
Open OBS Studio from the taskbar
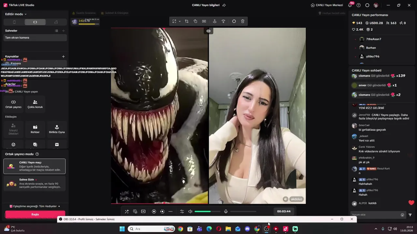266,229
